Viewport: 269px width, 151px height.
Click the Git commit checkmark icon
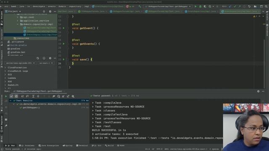(x=235, y=6)
